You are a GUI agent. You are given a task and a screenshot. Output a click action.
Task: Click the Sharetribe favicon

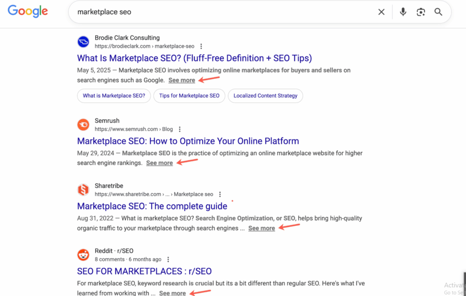[83, 190]
